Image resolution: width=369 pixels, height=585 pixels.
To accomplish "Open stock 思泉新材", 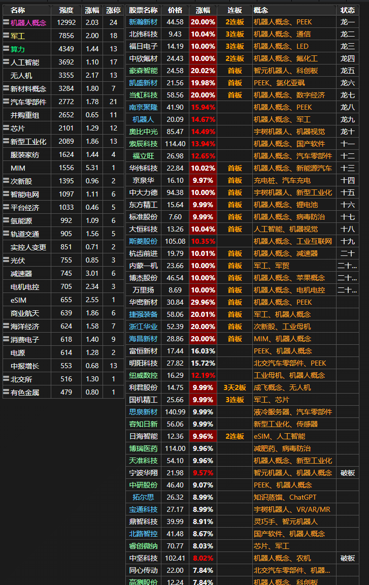I will click(143, 412).
